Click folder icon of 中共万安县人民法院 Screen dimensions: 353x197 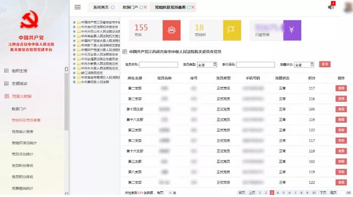79,54
